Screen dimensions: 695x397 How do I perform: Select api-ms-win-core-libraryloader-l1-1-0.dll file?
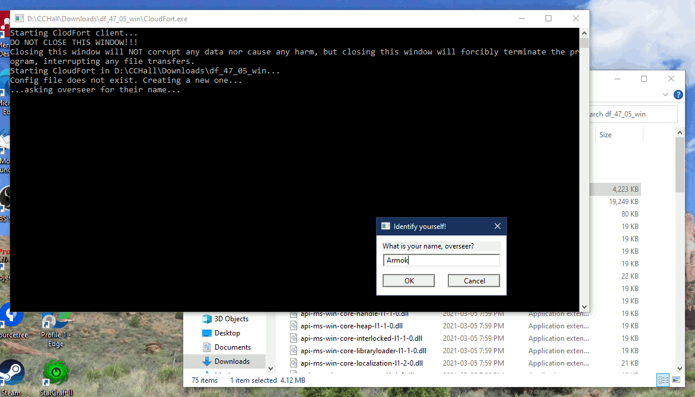364,351
